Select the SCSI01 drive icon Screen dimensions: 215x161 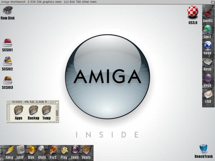8,45
